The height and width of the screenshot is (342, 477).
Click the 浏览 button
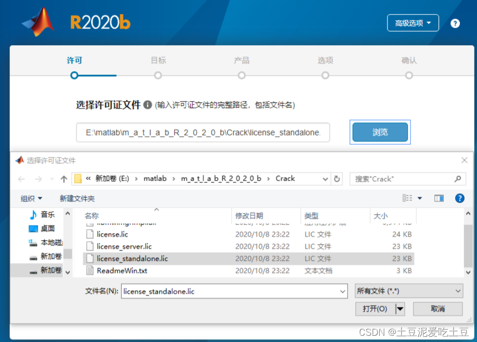(x=380, y=132)
